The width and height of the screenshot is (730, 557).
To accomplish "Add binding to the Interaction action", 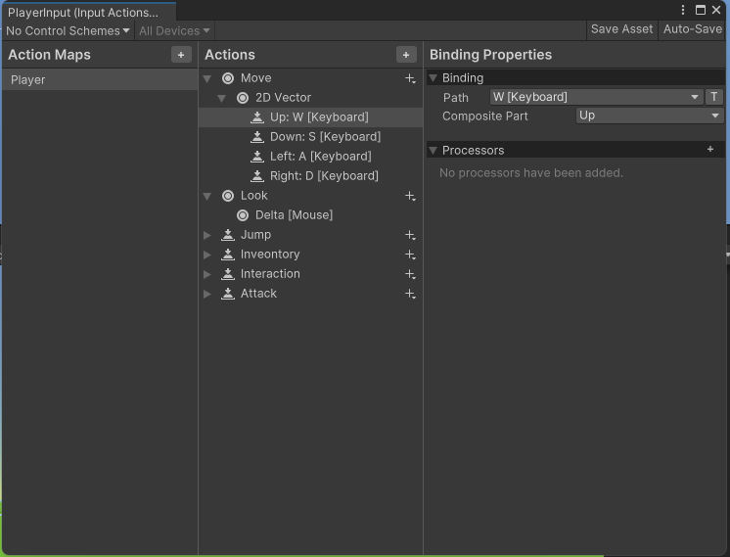I will point(410,274).
